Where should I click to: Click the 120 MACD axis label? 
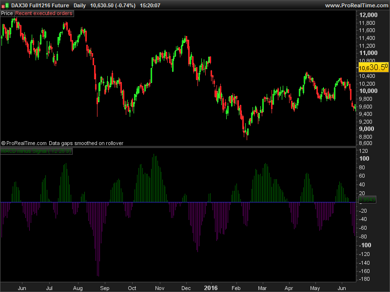coord(363,151)
